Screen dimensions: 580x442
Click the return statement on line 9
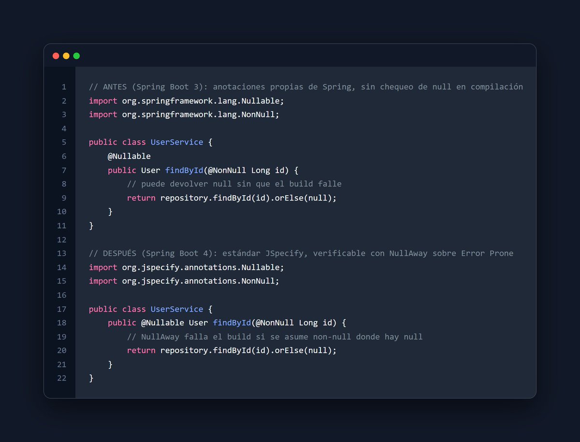tap(232, 198)
